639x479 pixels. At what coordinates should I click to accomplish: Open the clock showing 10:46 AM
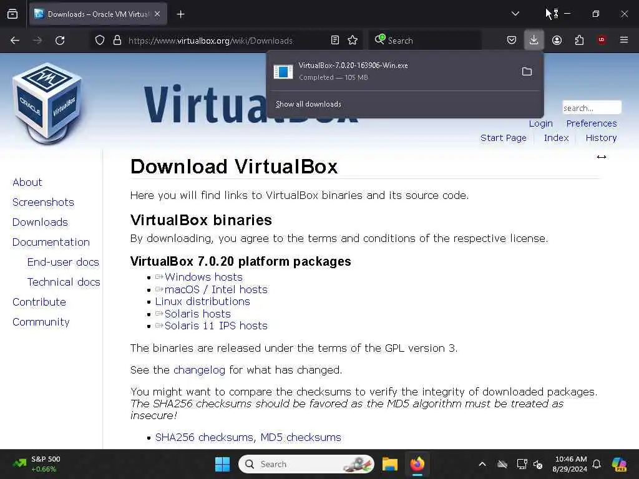(570, 464)
